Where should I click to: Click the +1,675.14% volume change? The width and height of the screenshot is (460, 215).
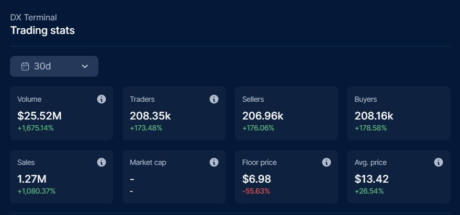pyautogui.click(x=36, y=128)
